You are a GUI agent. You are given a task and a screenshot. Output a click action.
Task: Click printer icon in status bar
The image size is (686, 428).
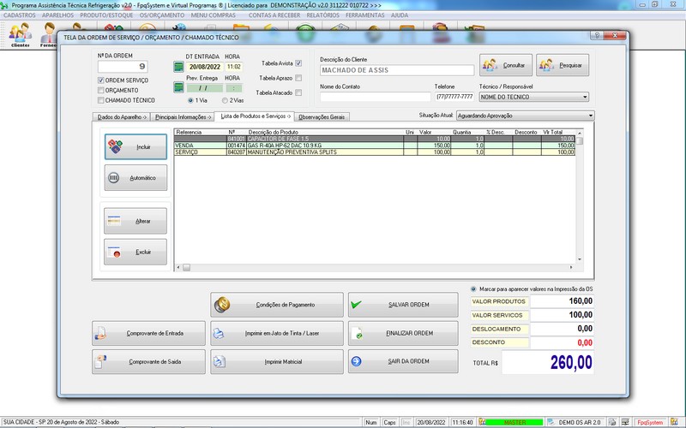coord(612,422)
